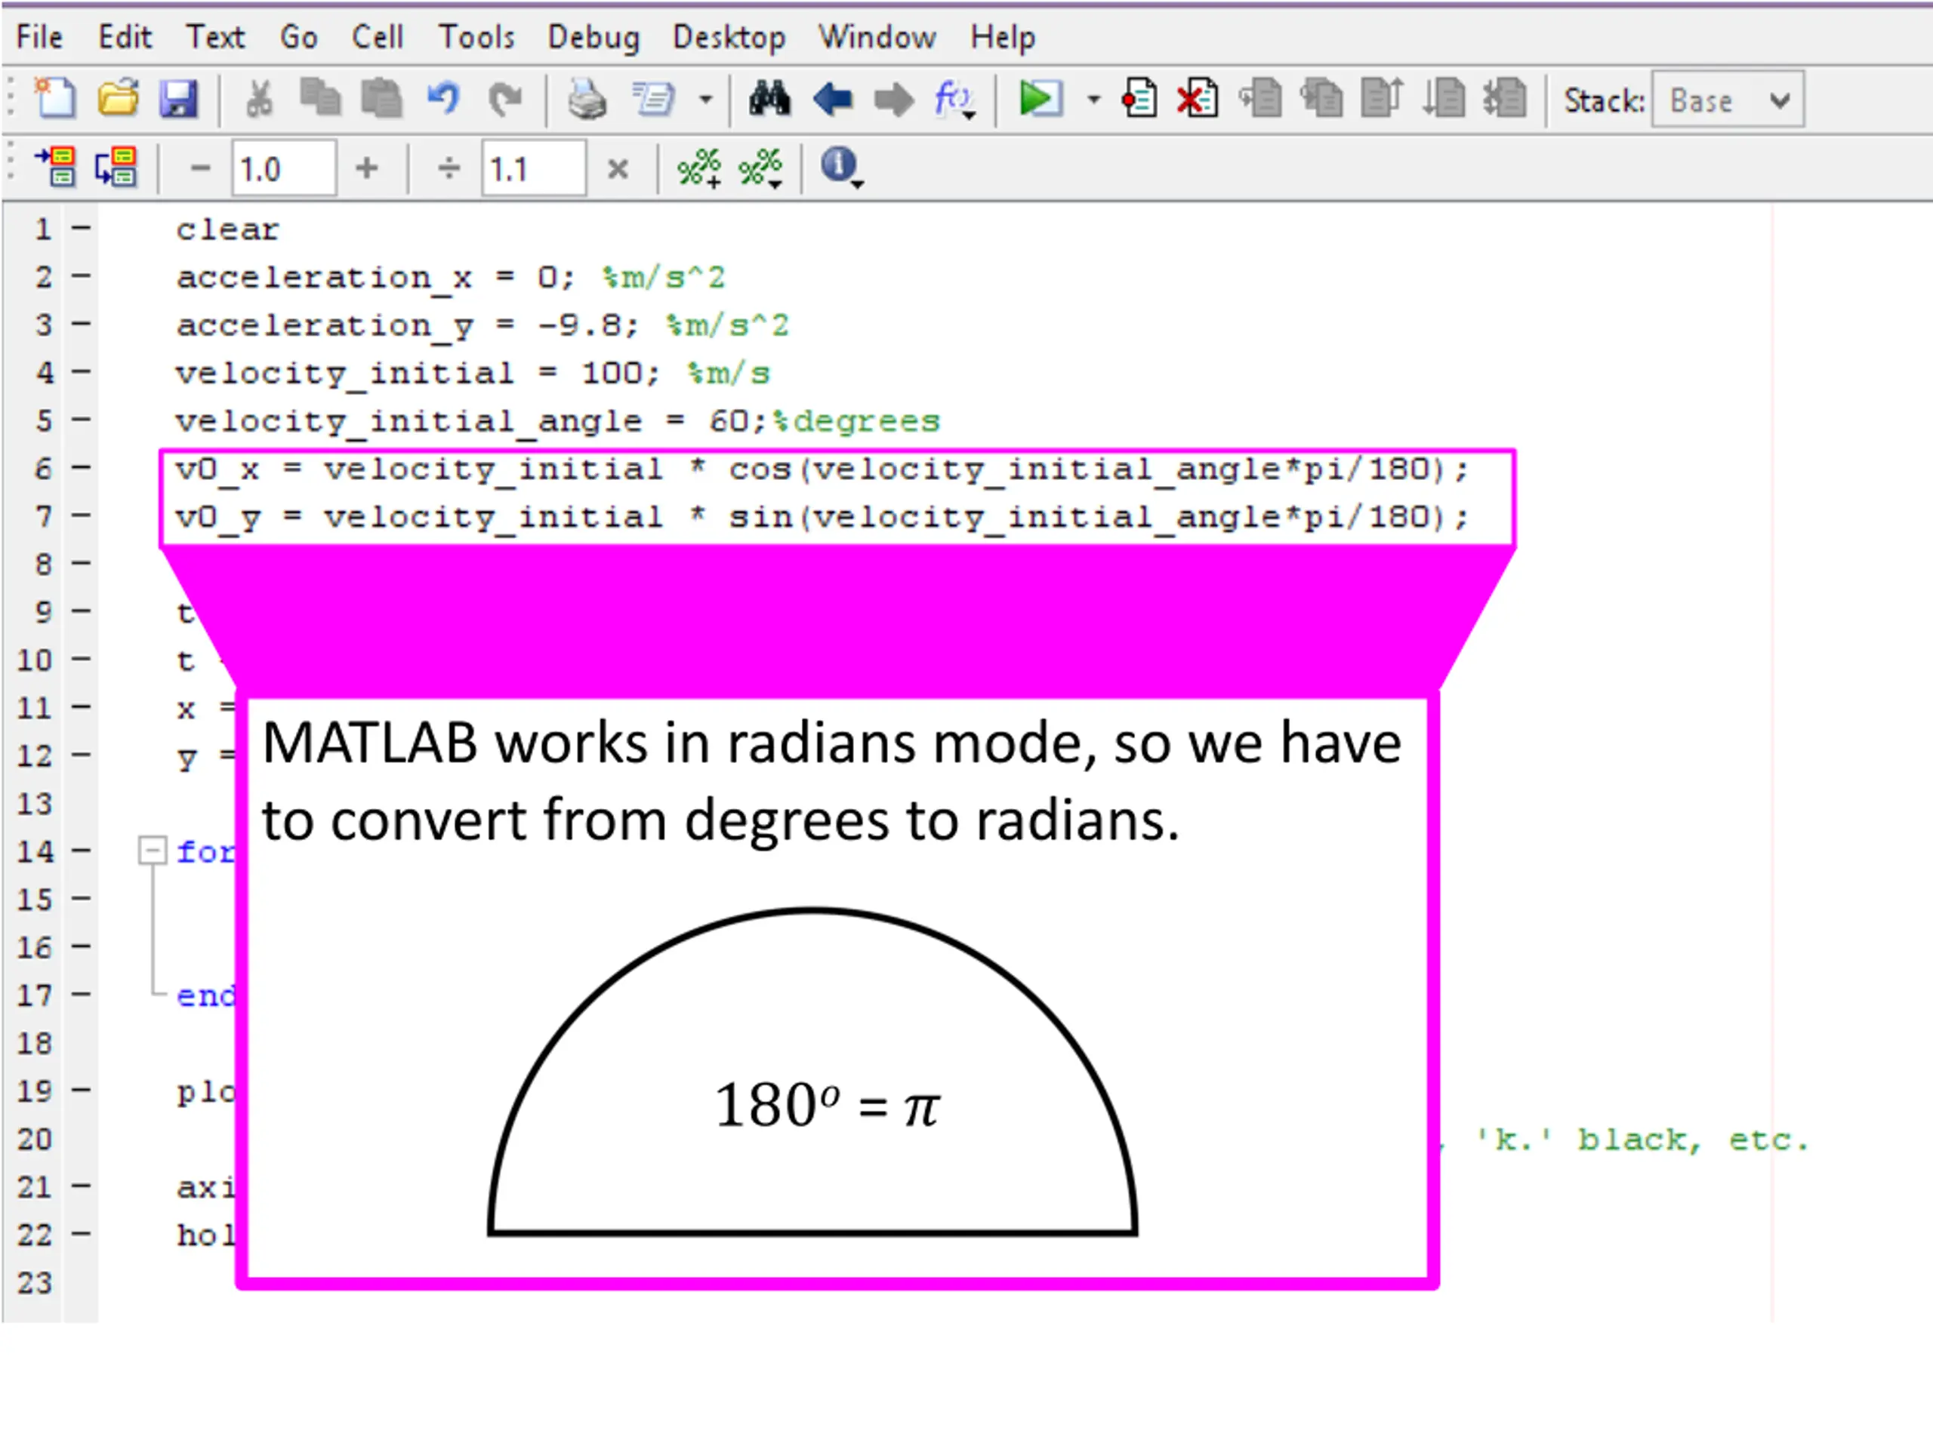Set breakpoint dash on line 6

point(82,467)
